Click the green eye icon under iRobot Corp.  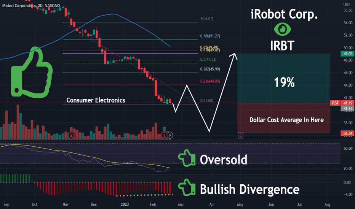[282, 29]
